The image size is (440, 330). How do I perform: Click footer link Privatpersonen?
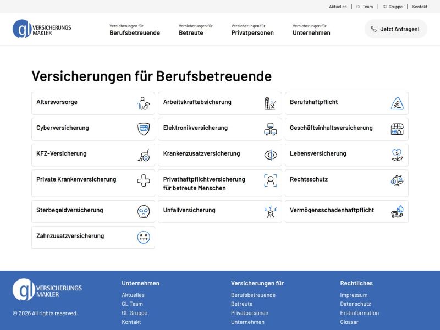click(x=250, y=313)
